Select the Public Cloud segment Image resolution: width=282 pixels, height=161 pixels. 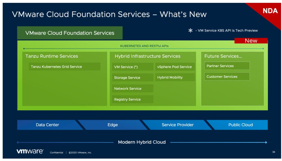click(237, 125)
